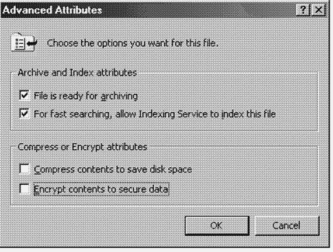Click the attributes list icon beside instructions

click(24, 42)
